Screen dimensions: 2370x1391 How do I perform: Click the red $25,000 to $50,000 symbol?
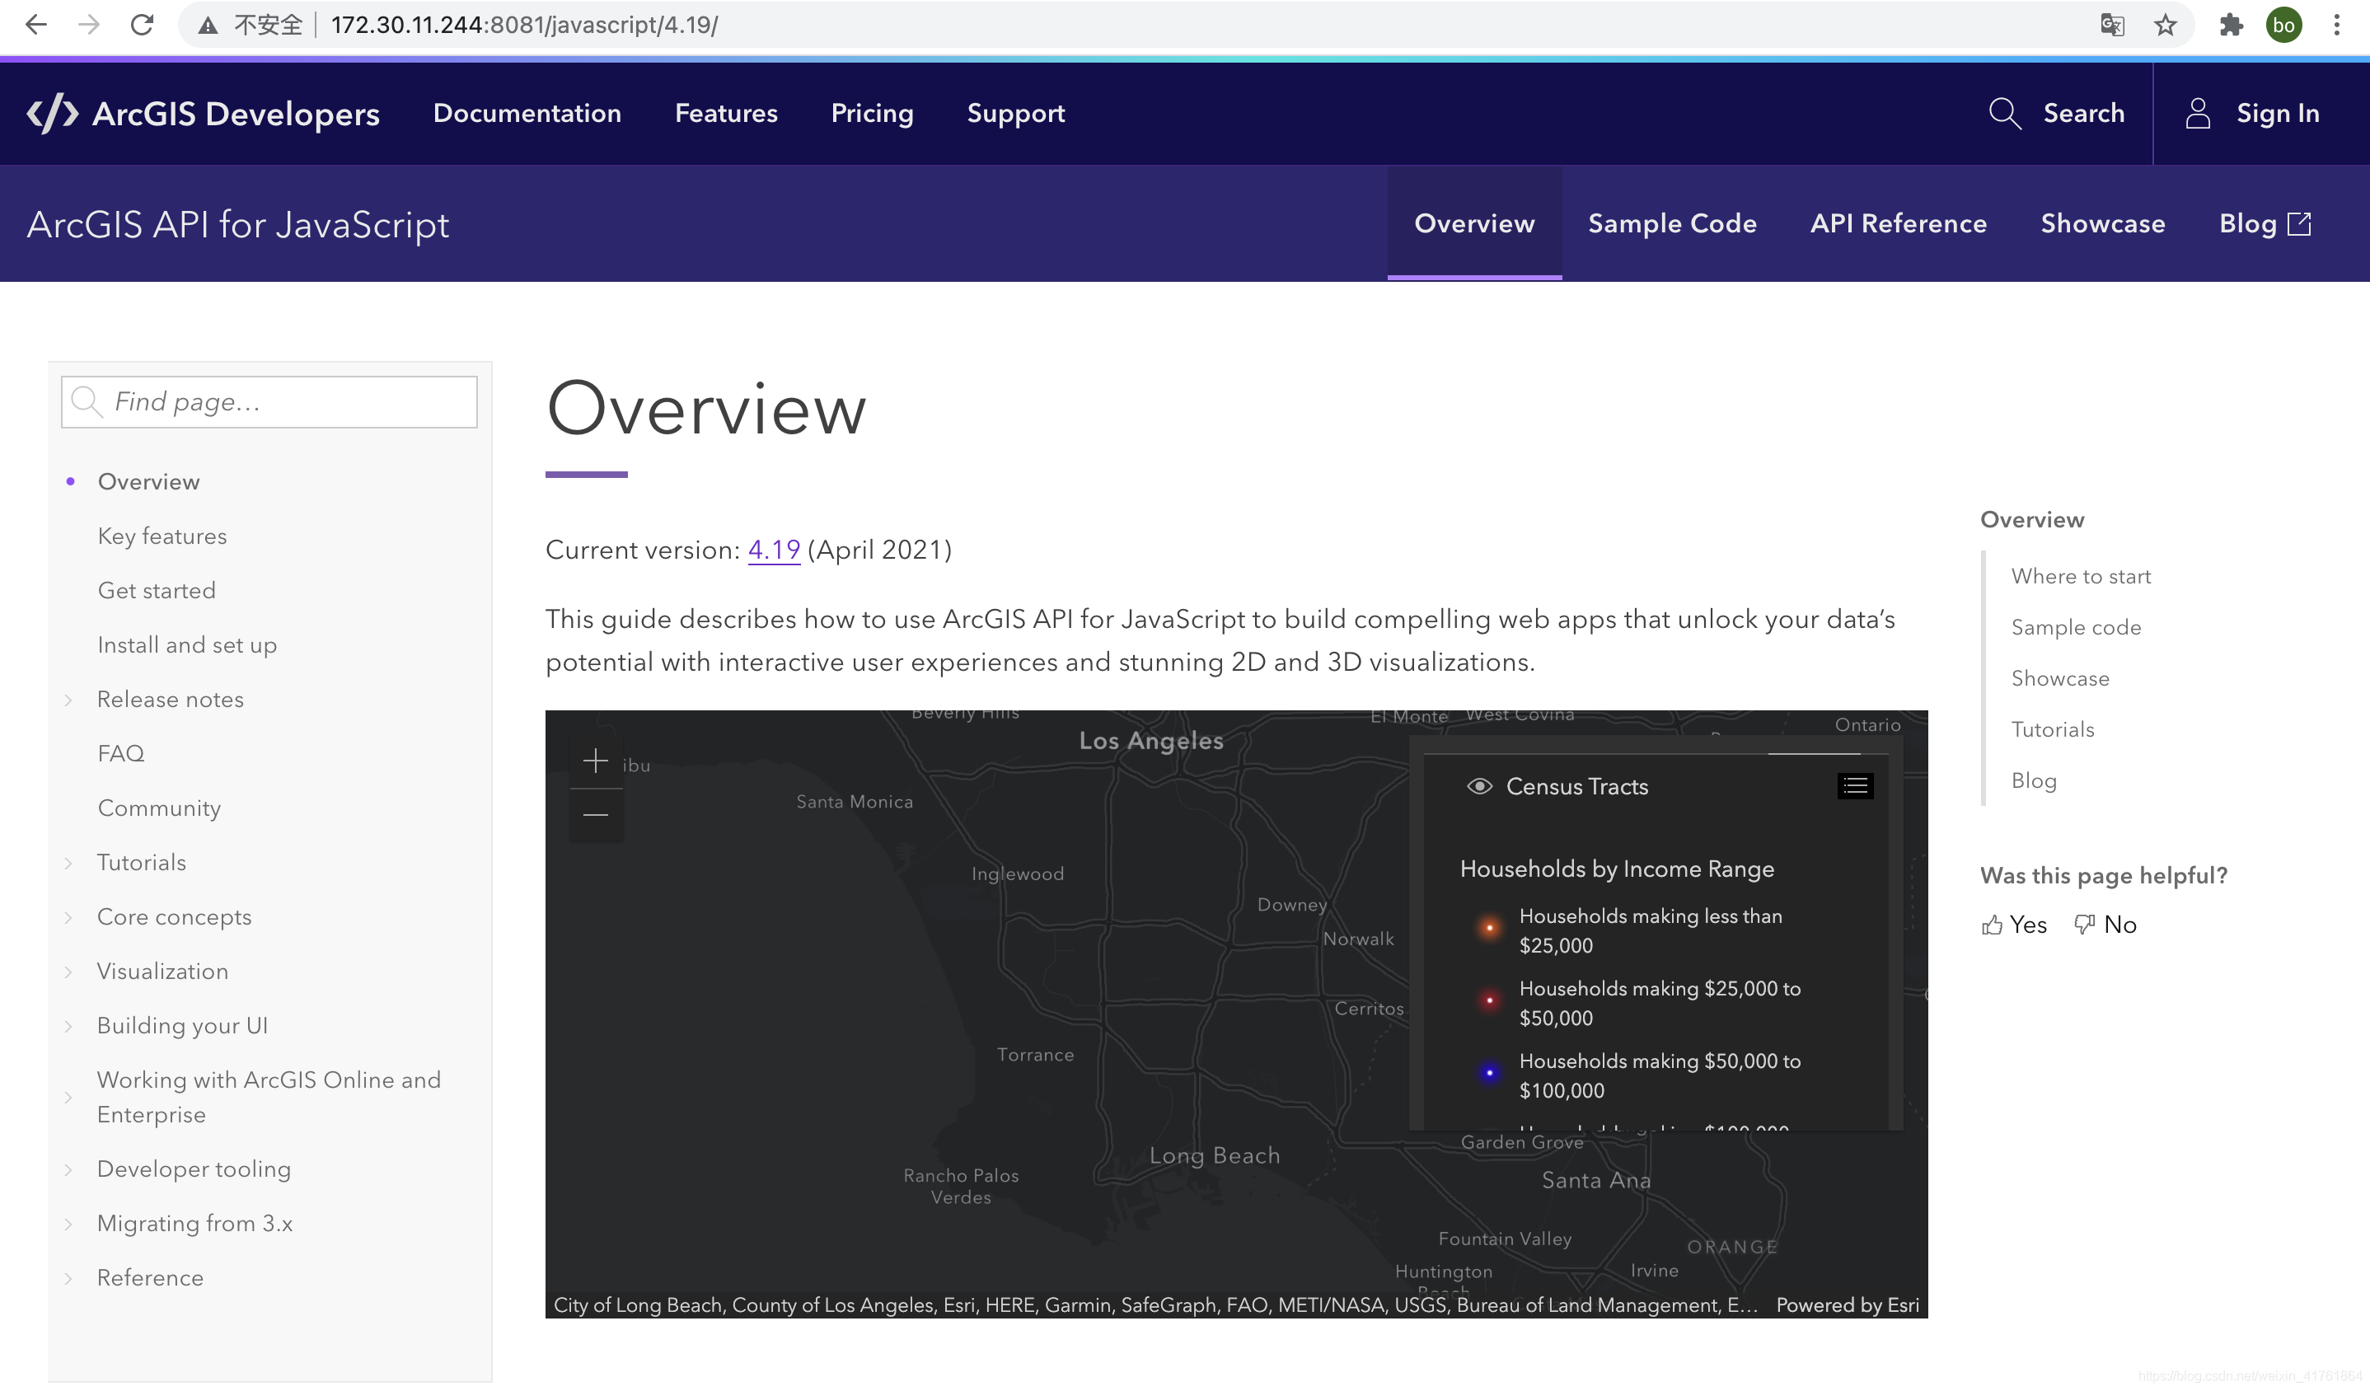tap(1489, 1000)
